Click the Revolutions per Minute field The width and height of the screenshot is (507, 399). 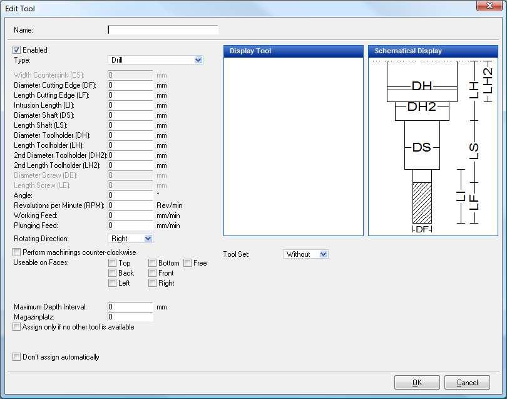pos(130,205)
